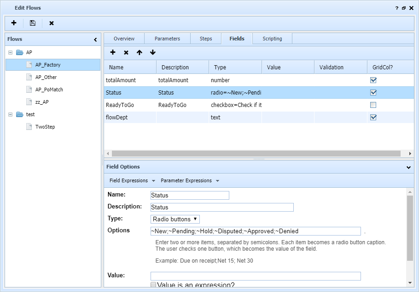Open Field Expressions dropdown menu
The image size is (419, 292).
(x=132, y=180)
